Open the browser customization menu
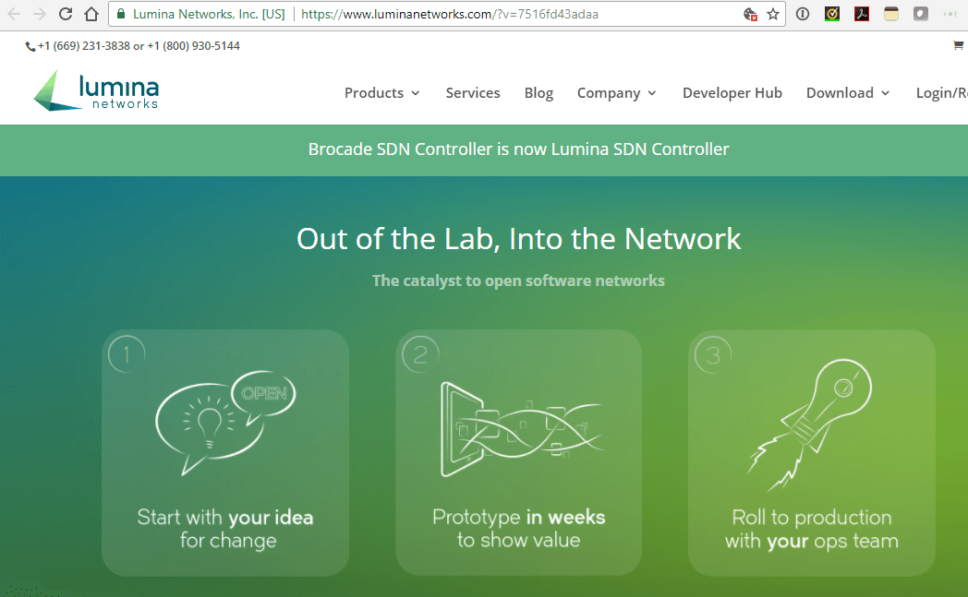968x597 pixels. [952, 14]
